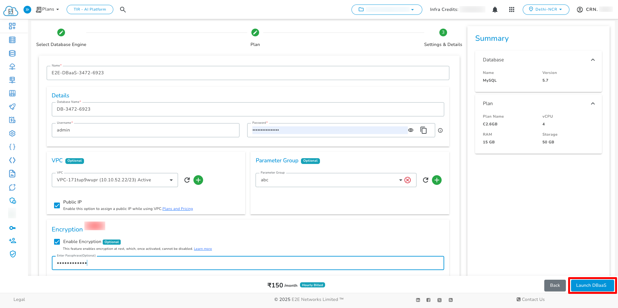Select the Compute nodes sidebar icon
This screenshot has height=308, width=618.
(x=12, y=40)
